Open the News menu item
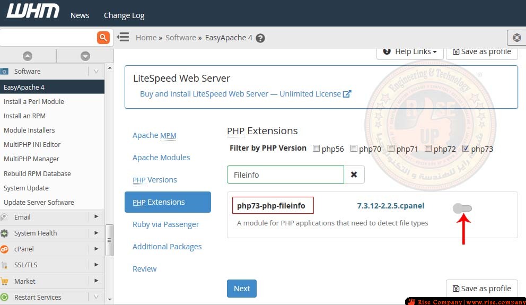Viewport: 526px width, 305px height. tap(80, 15)
